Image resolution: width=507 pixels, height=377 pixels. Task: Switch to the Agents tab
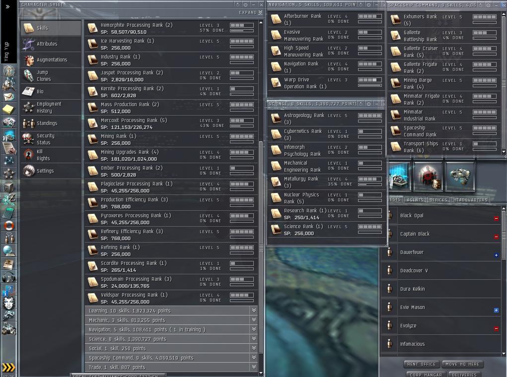pyautogui.click(x=415, y=200)
